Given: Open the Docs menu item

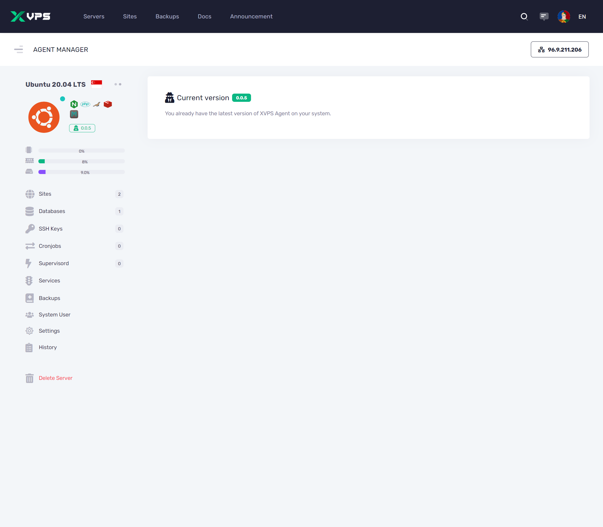Looking at the screenshot, I should (204, 16).
